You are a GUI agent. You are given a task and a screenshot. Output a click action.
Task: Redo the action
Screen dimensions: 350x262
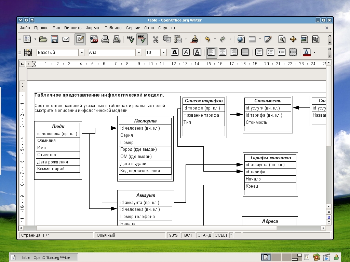tap(223, 40)
